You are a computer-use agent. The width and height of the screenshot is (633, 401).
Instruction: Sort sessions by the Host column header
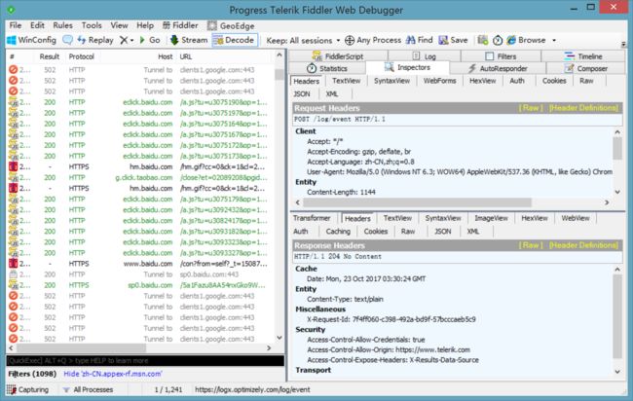166,56
